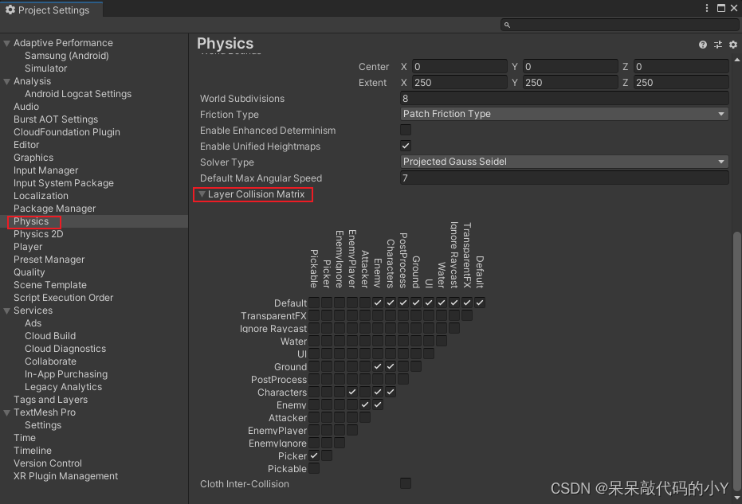The height and width of the screenshot is (504, 742).
Task: Uncheck Ground row Characters collision box
Action: pyautogui.click(x=391, y=366)
